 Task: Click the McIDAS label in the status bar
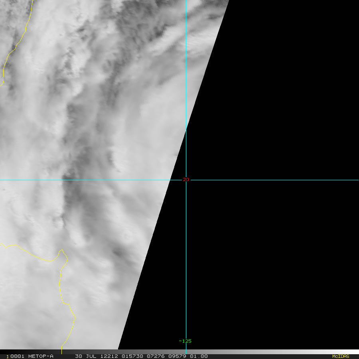[x=341, y=356]
